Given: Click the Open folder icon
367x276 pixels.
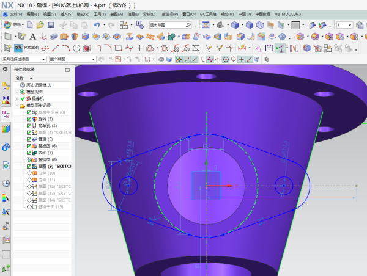Looking at the screenshot, I should coord(40,25).
